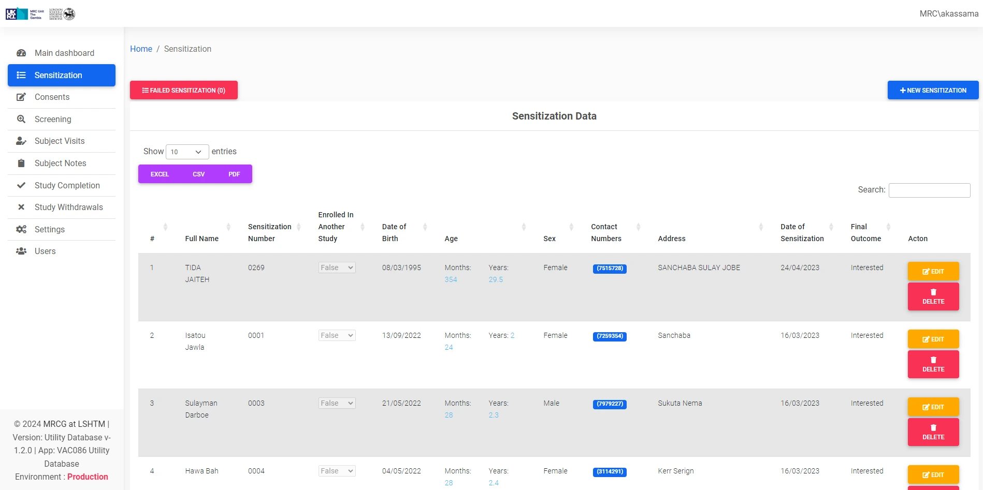This screenshot has width=983, height=490.
Task: Open the Home breadcrumb link
Action: (x=141, y=49)
